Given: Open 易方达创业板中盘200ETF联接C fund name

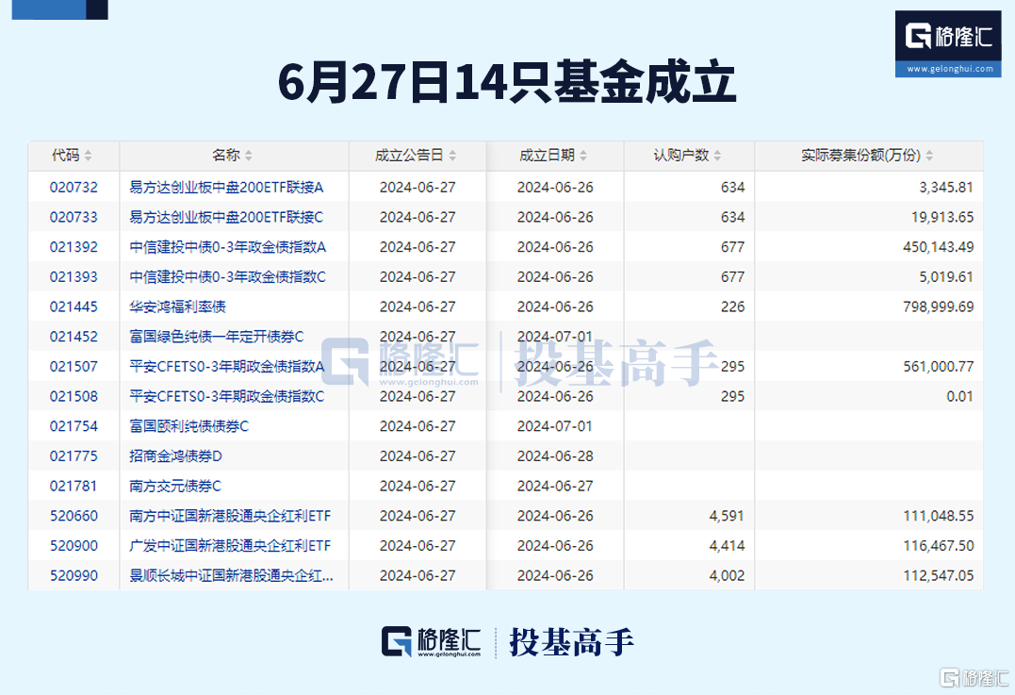Looking at the screenshot, I should tap(226, 217).
